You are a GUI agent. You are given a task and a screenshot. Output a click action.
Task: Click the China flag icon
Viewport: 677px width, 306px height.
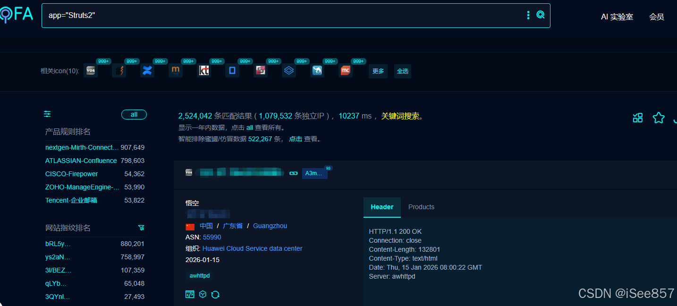click(190, 227)
